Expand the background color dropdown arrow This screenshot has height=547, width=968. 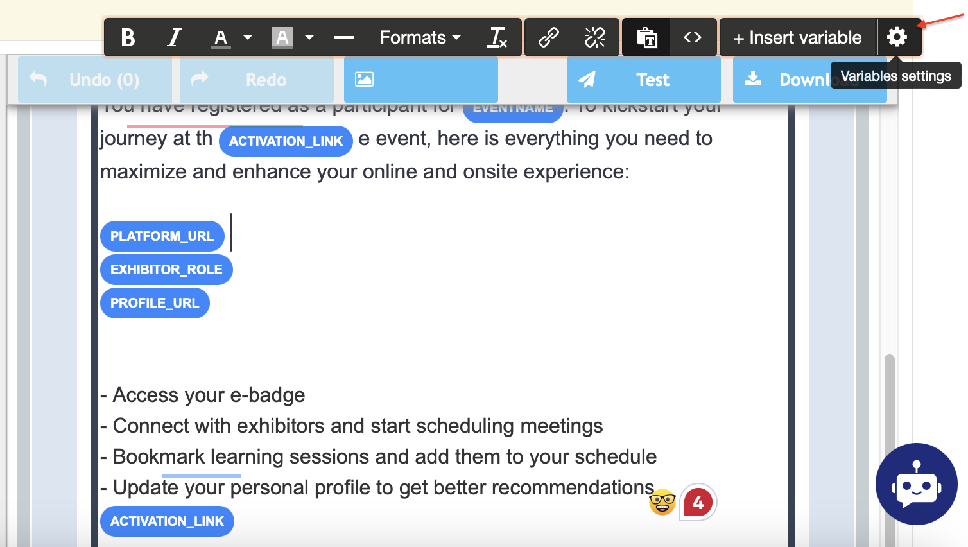tap(309, 38)
